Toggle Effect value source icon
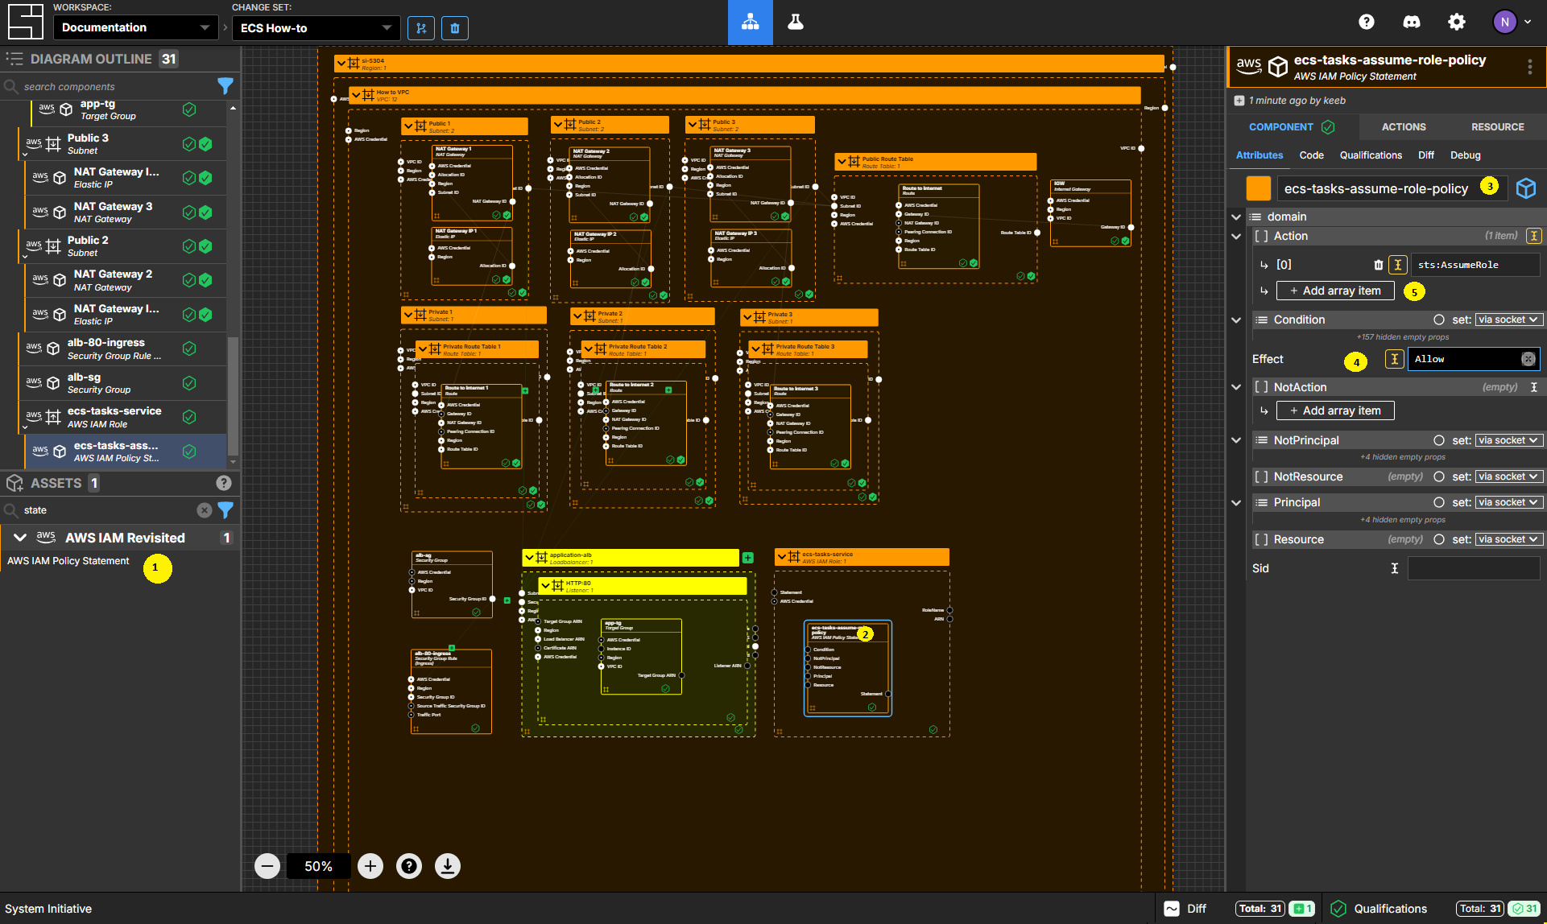Viewport: 1547px width, 924px height. [1395, 359]
